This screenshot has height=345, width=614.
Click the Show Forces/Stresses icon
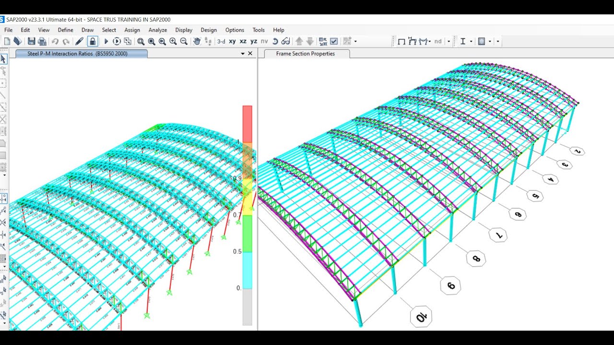coord(423,41)
